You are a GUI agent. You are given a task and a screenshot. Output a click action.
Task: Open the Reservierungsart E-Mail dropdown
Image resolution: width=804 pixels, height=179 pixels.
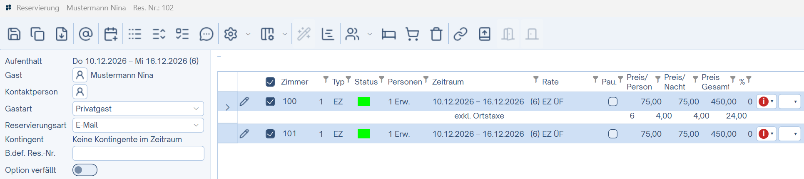coord(138,125)
